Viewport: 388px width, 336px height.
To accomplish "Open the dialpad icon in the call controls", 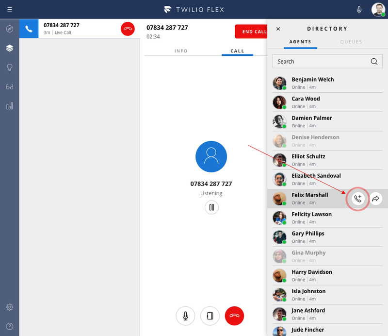I will pos(210,316).
